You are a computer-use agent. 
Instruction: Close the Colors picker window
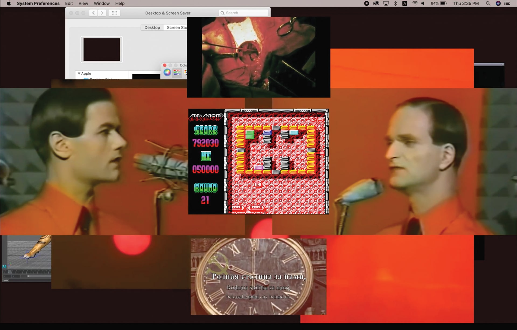point(165,65)
